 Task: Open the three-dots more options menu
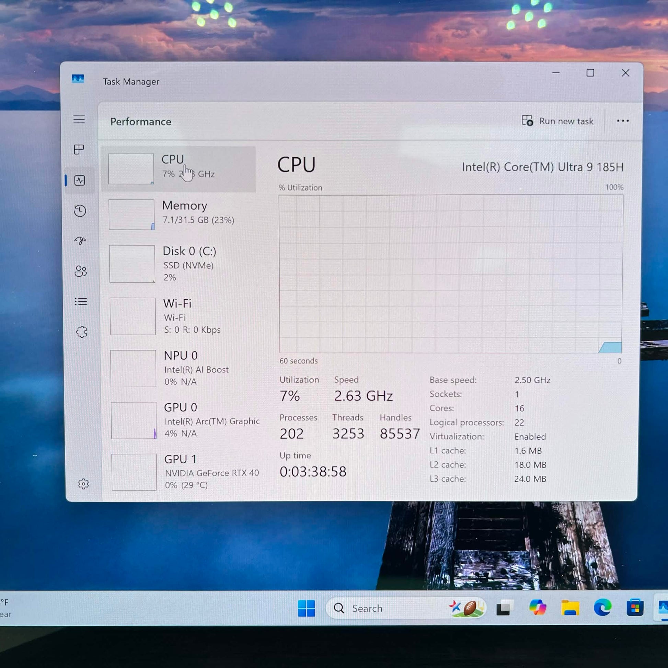(623, 121)
